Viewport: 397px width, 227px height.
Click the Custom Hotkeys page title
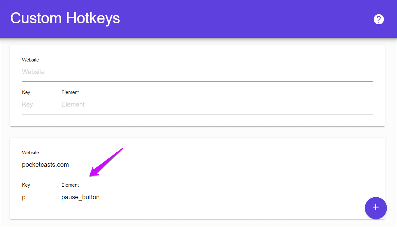(x=65, y=18)
